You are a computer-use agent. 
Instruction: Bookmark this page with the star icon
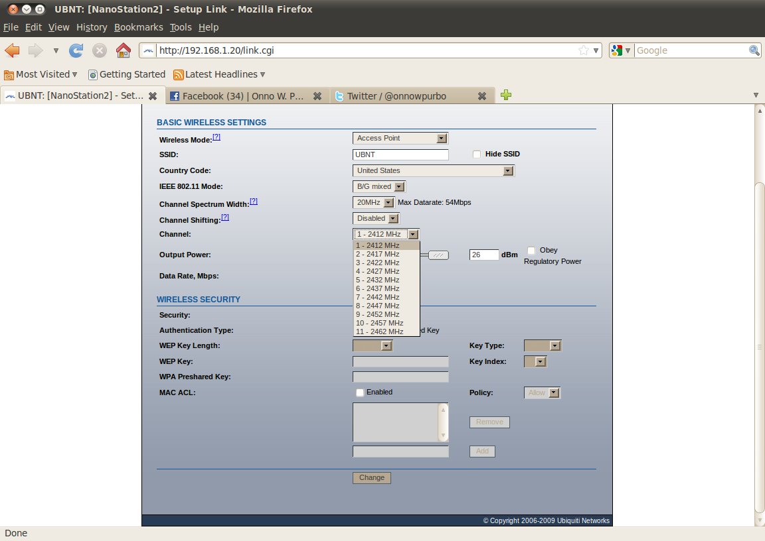(x=583, y=50)
